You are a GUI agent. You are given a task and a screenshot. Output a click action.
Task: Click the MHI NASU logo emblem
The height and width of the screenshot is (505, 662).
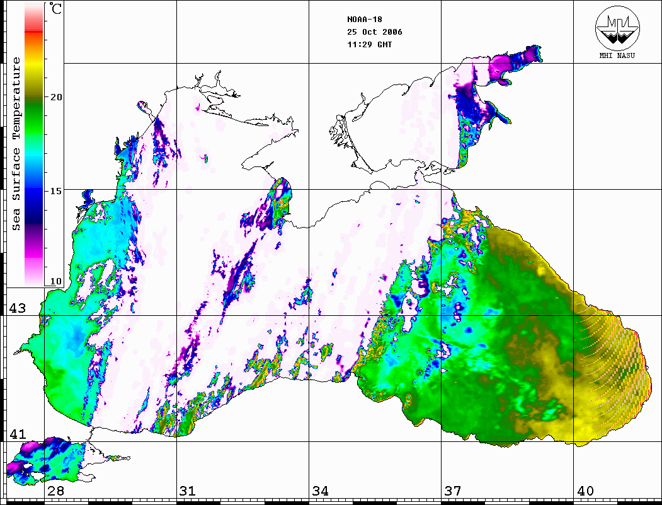617,28
